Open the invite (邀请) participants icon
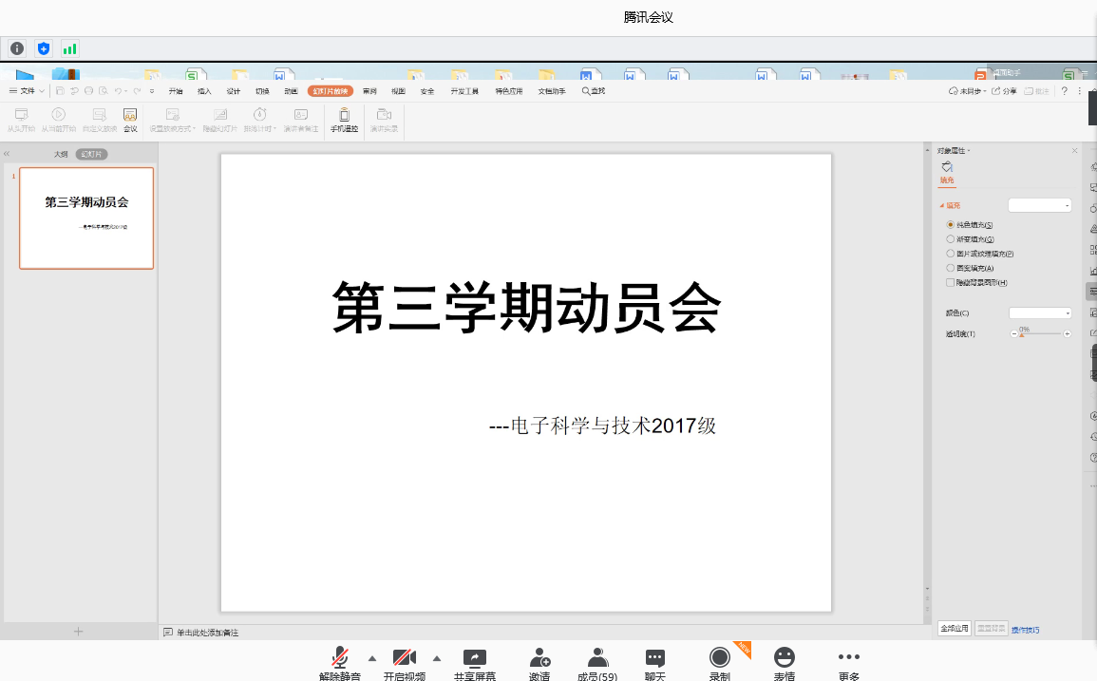The image size is (1097, 681). [539, 658]
